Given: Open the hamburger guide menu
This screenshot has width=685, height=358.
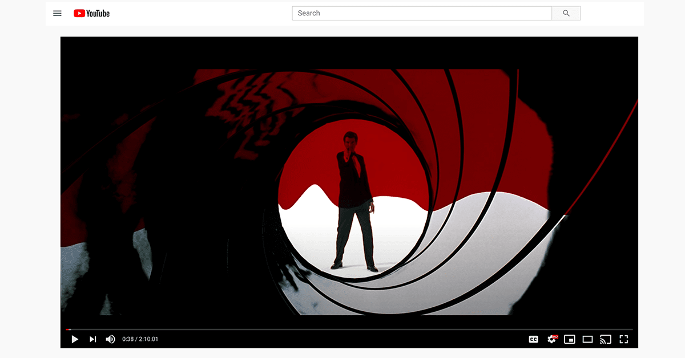Looking at the screenshot, I should coord(57,13).
